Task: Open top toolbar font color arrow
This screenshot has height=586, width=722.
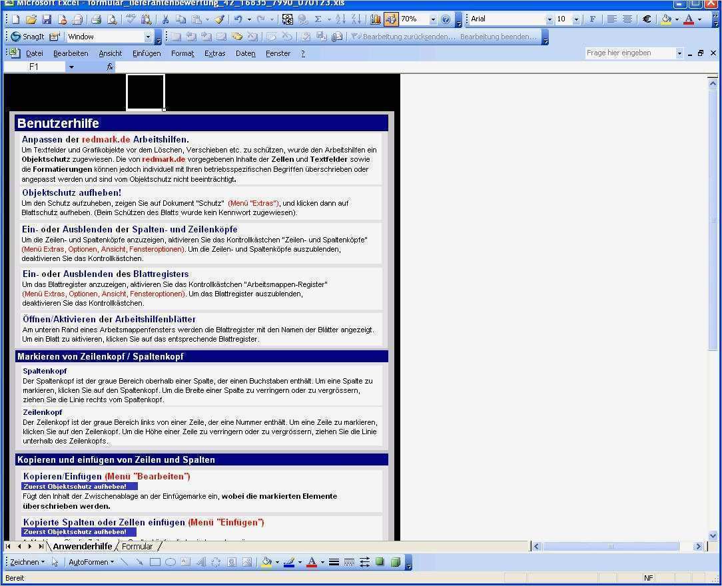Action: [700, 19]
